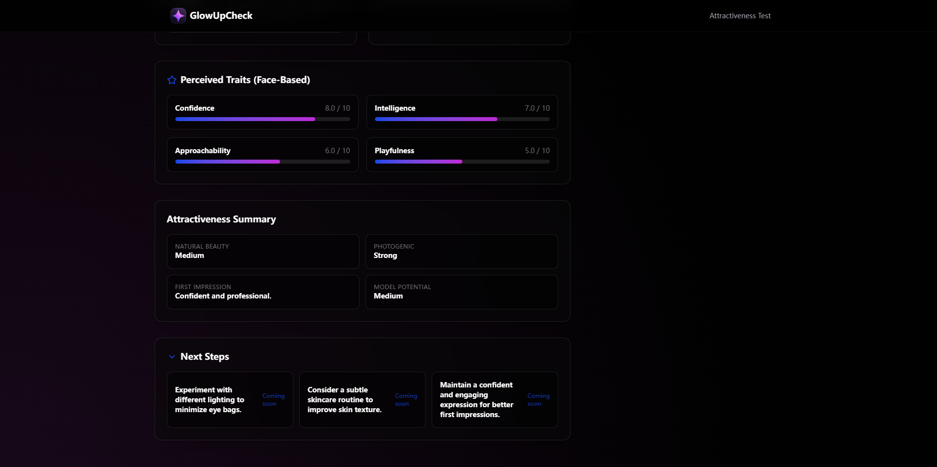
Task: Toggle the Attractiveness Summary section open
Action: click(x=221, y=219)
